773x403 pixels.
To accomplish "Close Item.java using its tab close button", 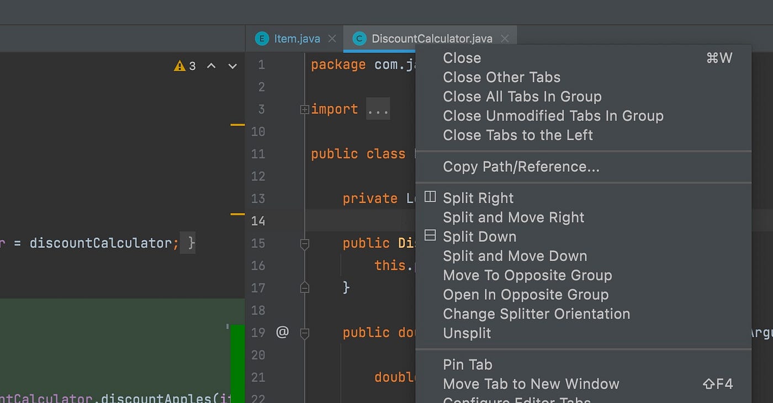I will (x=332, y=39).
